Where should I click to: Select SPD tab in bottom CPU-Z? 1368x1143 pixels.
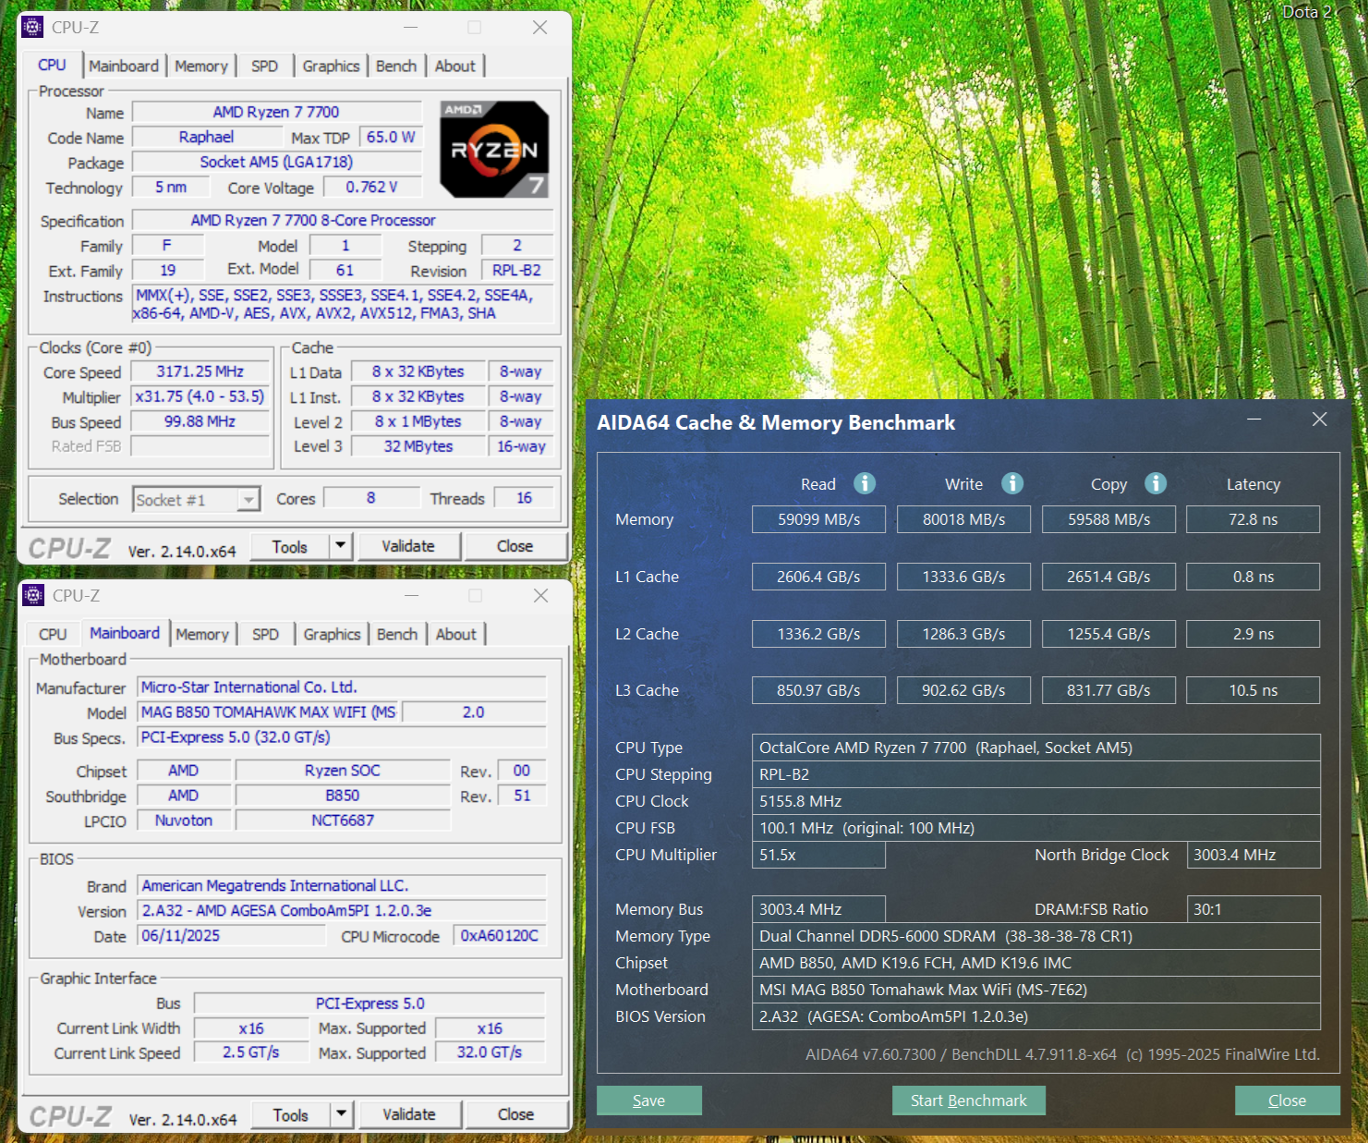[x=265, y=634]
